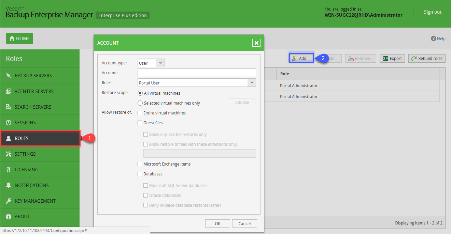The height and width of the screenshot is (234, 451).
Task: Go to Search Servers section
Action: click(33, 107)
